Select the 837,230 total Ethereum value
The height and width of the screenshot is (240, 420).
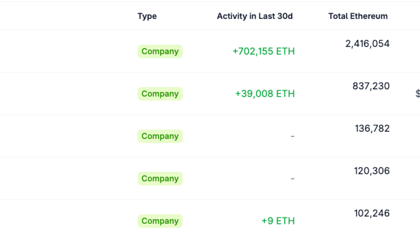coord(371,86)
